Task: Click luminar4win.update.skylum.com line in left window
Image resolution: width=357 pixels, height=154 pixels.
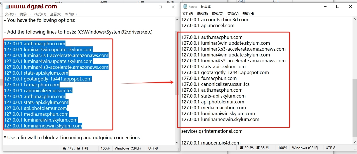Action: coord(48,61)
